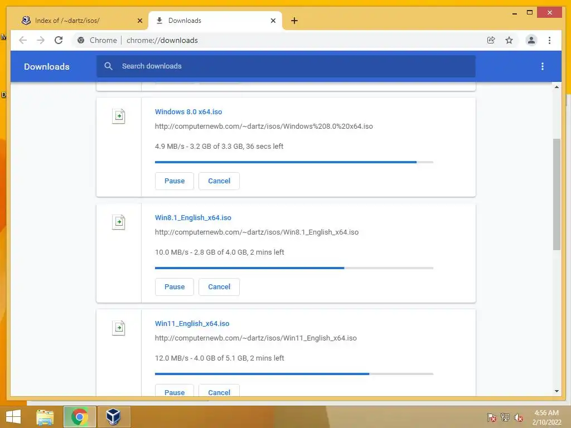This screenshot has width=571, height=428.
Task: Open the Win8.1_English_x64.iso file link
Action: [193, 218]
